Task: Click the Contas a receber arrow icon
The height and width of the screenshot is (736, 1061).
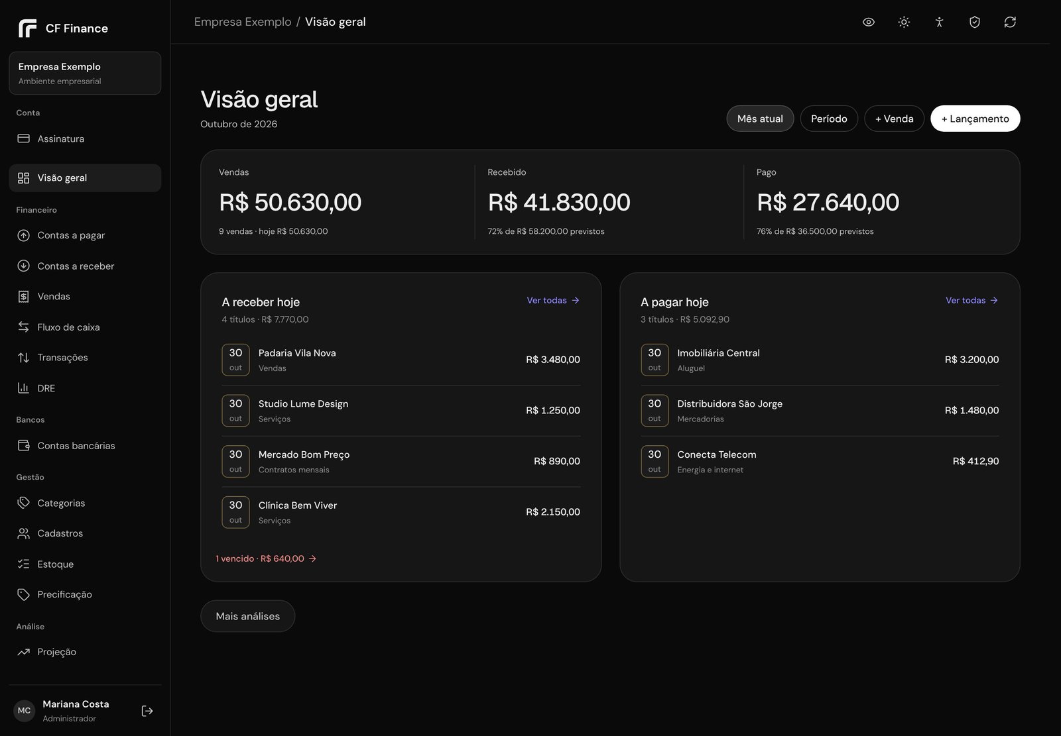Action: pos(24,266)
